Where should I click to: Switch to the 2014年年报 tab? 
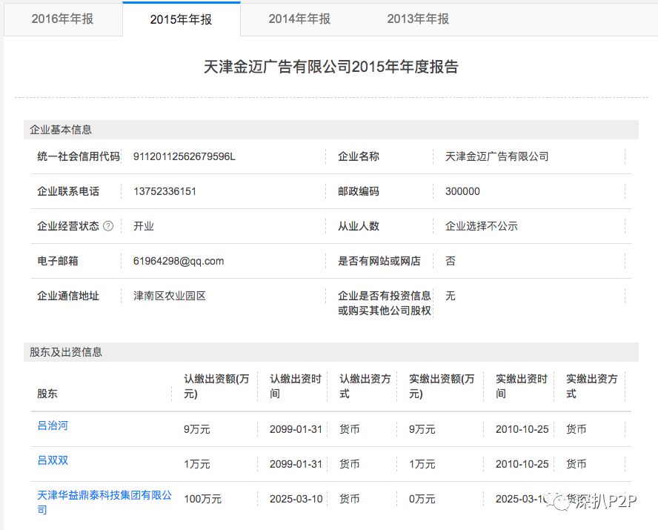pyautogui.click(x=299, y=19)
